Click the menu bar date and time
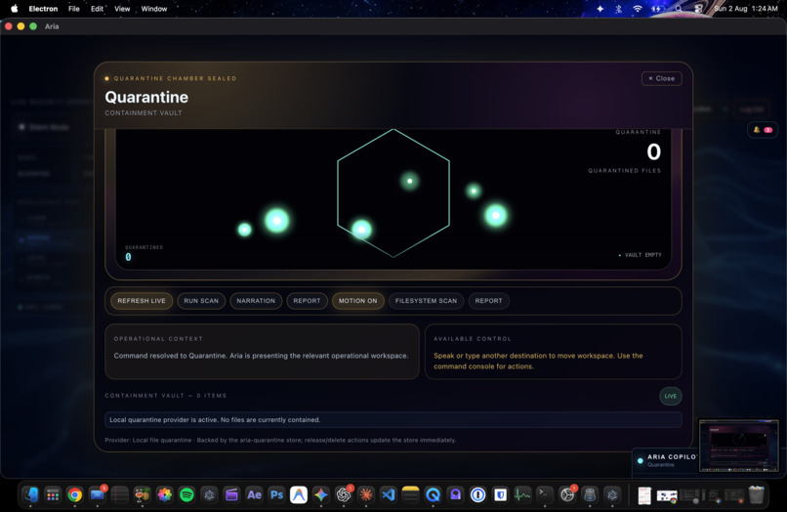 pyautogui.click(x=746, y=9)
